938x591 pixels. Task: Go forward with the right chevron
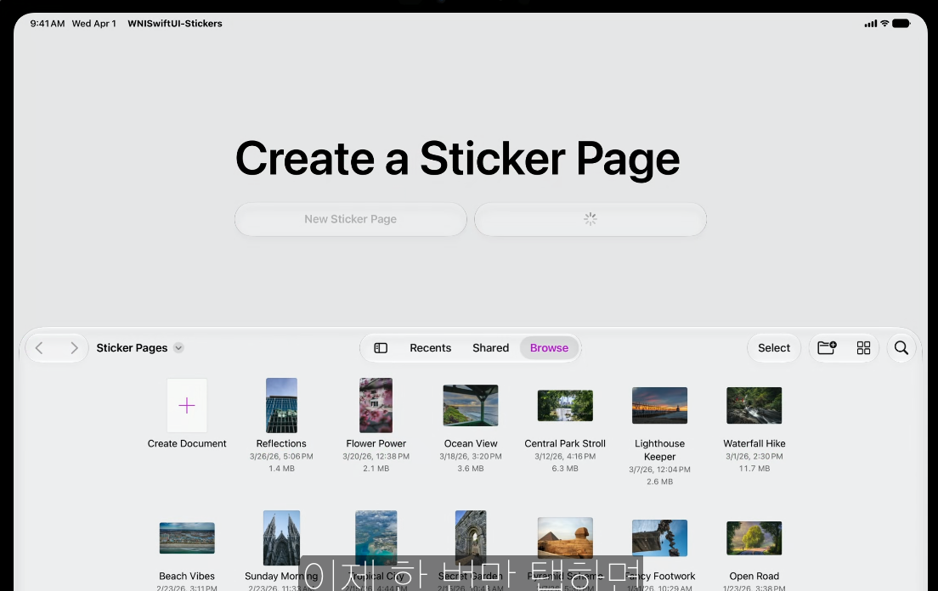[x=74, y=348]
